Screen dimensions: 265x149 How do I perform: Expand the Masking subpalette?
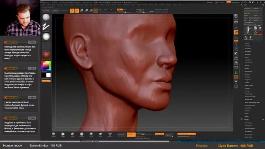[247, 74]
